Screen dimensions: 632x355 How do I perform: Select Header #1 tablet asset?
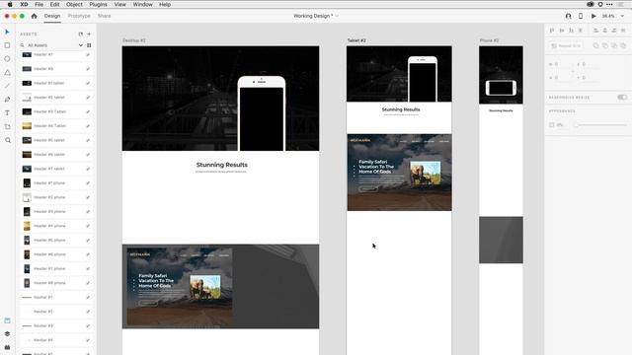pos(55,83)
